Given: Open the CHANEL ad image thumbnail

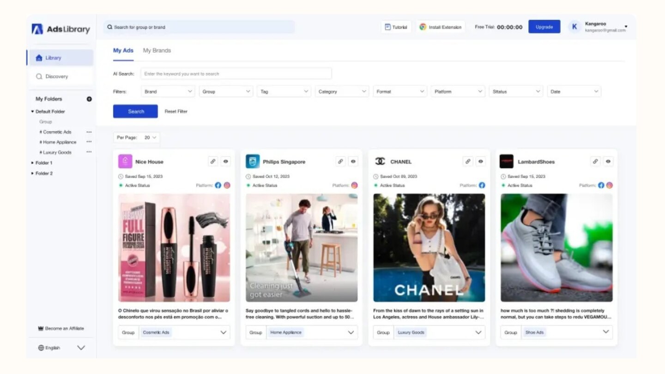Looking at the screenshot, I should click(429, 247).
